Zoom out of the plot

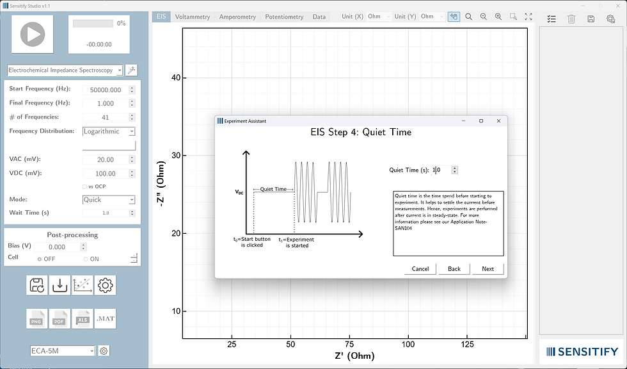484,17
